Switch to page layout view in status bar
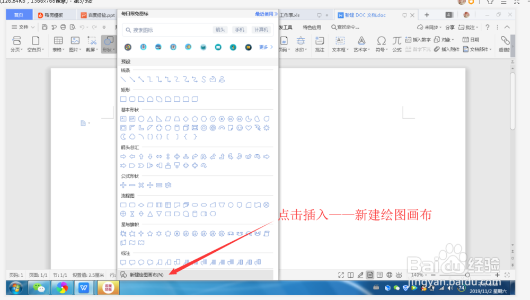This screenshot has height=300, width=530. (x=370, y=275)
